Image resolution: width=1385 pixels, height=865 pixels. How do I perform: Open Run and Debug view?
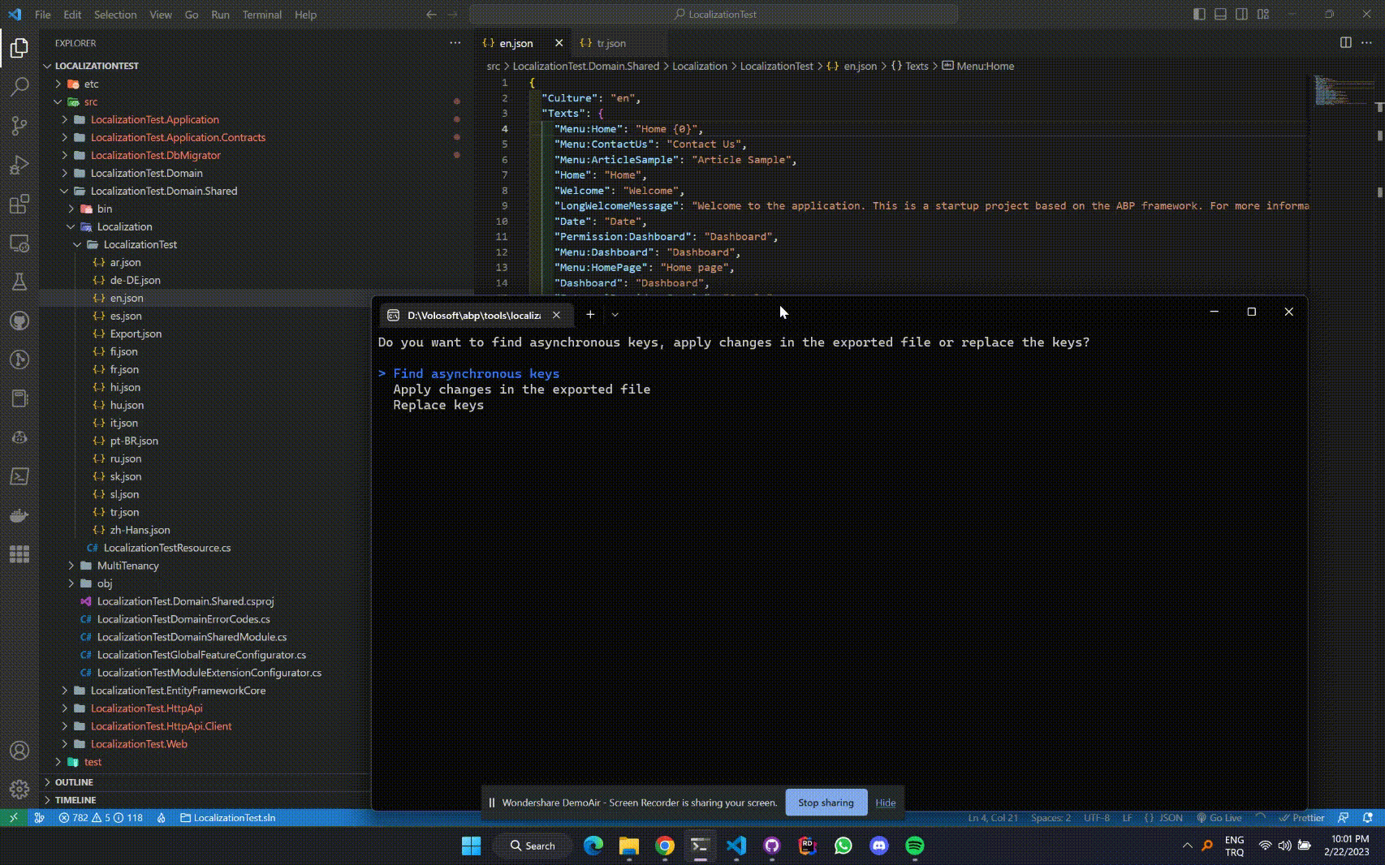(19, 165)
